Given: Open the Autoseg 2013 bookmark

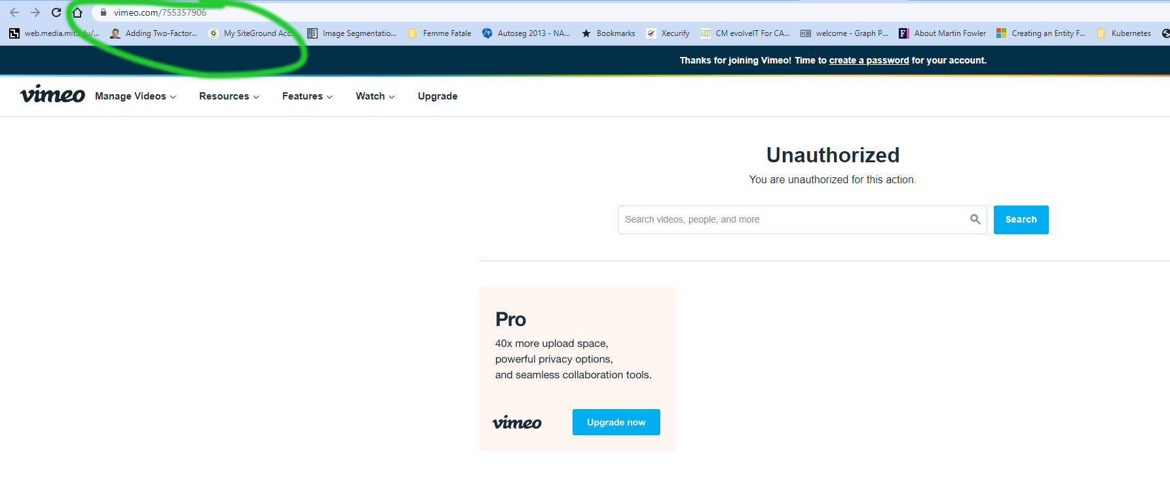Looking at the screenshot, I should click(x=526, y=33).
